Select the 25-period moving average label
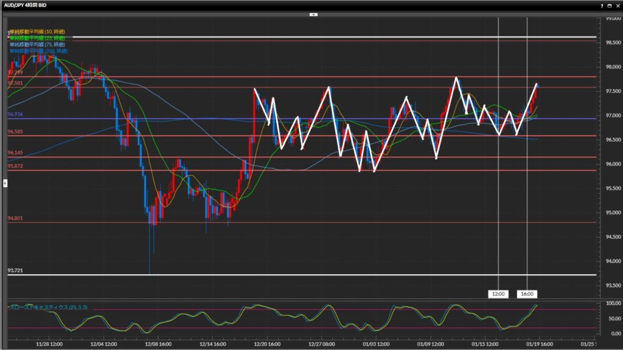The width and height of the screenshot is (623, 350). pyautogui.click(x=38, y=38)
